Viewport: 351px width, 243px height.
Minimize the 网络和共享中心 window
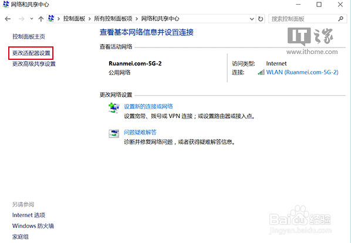298,5
